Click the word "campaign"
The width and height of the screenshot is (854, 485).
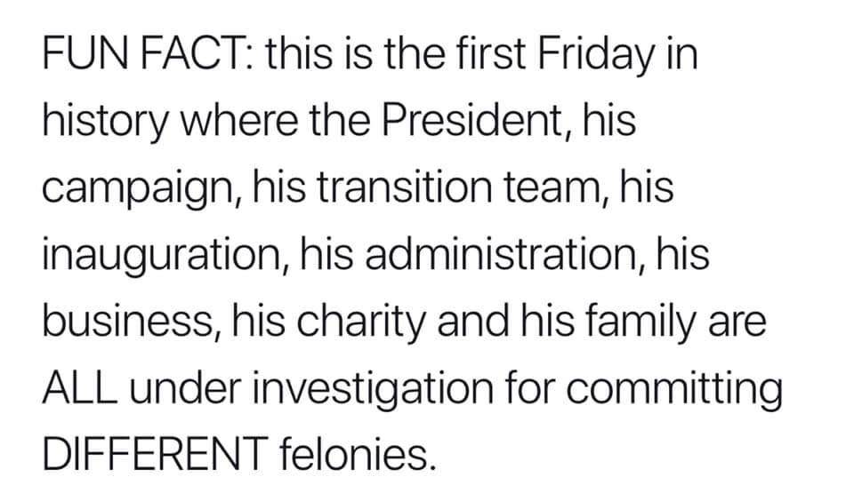click(x=140, y=189)
